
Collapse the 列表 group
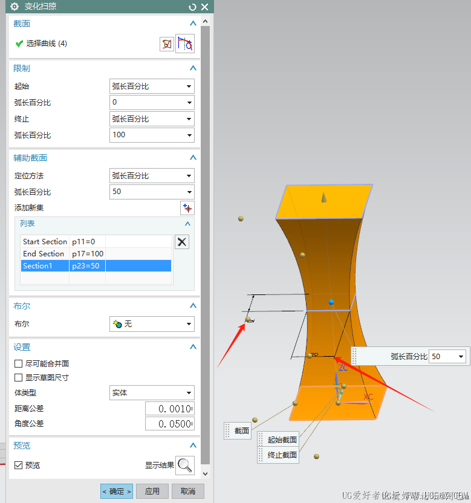click(x=187, y=224)
